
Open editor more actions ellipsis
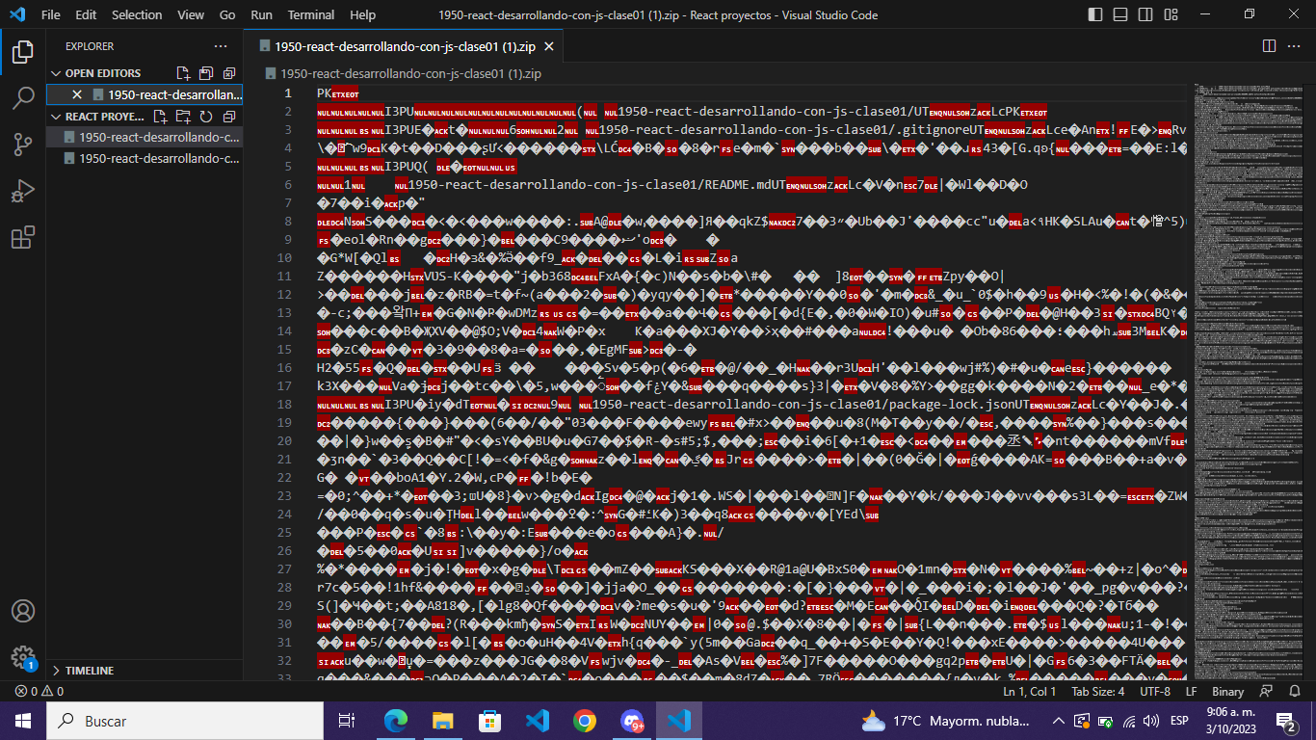click(1296, 46)
